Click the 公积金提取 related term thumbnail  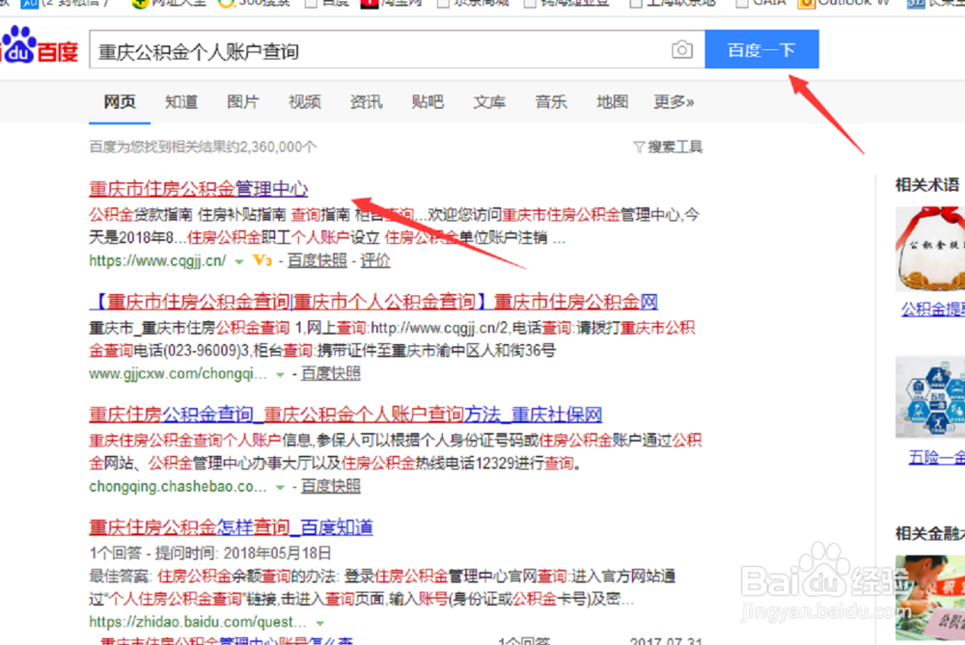tap(930, 249)
